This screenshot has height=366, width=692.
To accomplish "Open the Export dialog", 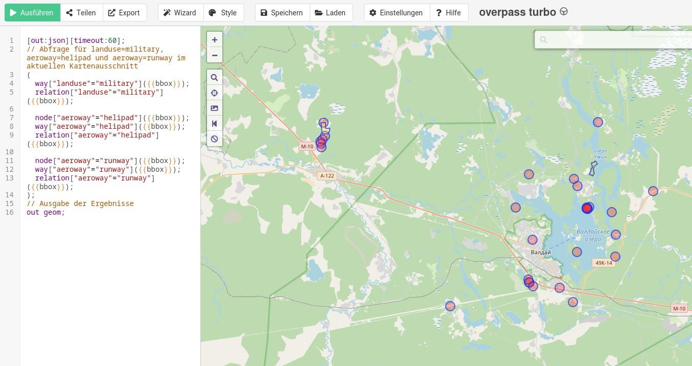I will (x=124, y=13).
